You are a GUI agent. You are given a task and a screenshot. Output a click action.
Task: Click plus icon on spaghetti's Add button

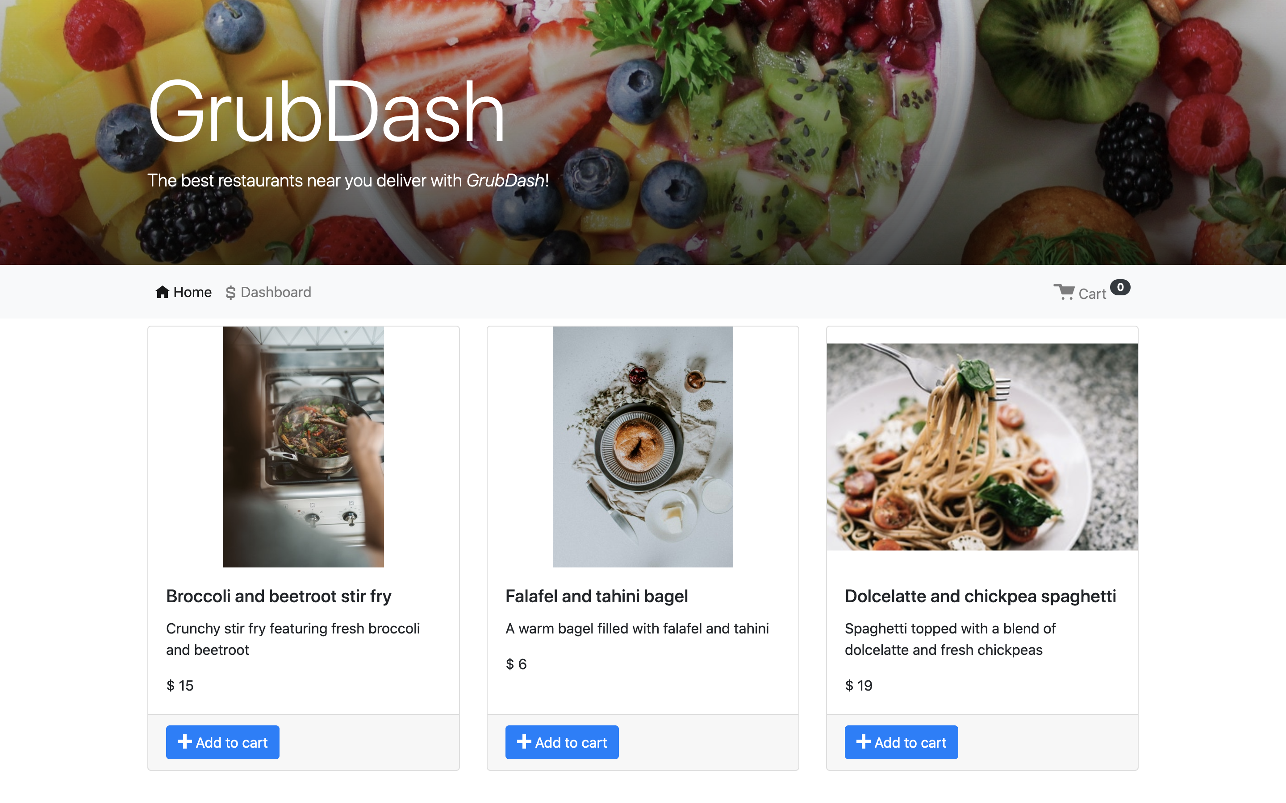(x=864, y=741)
